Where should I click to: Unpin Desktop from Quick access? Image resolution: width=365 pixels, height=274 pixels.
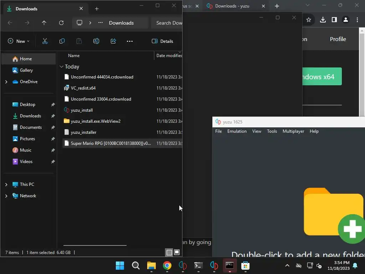(53, 105)
